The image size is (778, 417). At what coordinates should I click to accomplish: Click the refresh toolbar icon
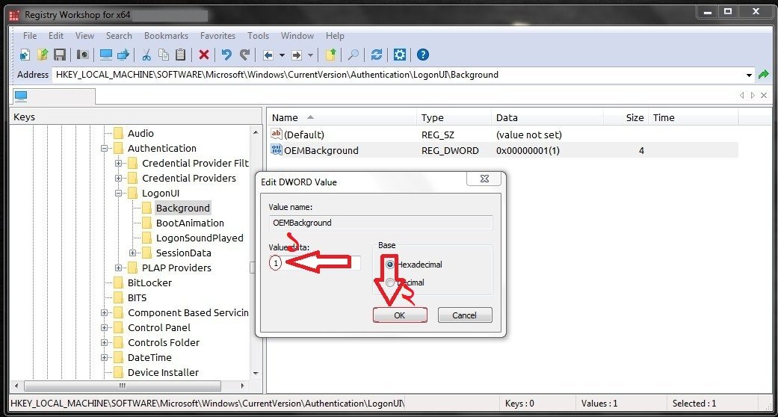377,55
